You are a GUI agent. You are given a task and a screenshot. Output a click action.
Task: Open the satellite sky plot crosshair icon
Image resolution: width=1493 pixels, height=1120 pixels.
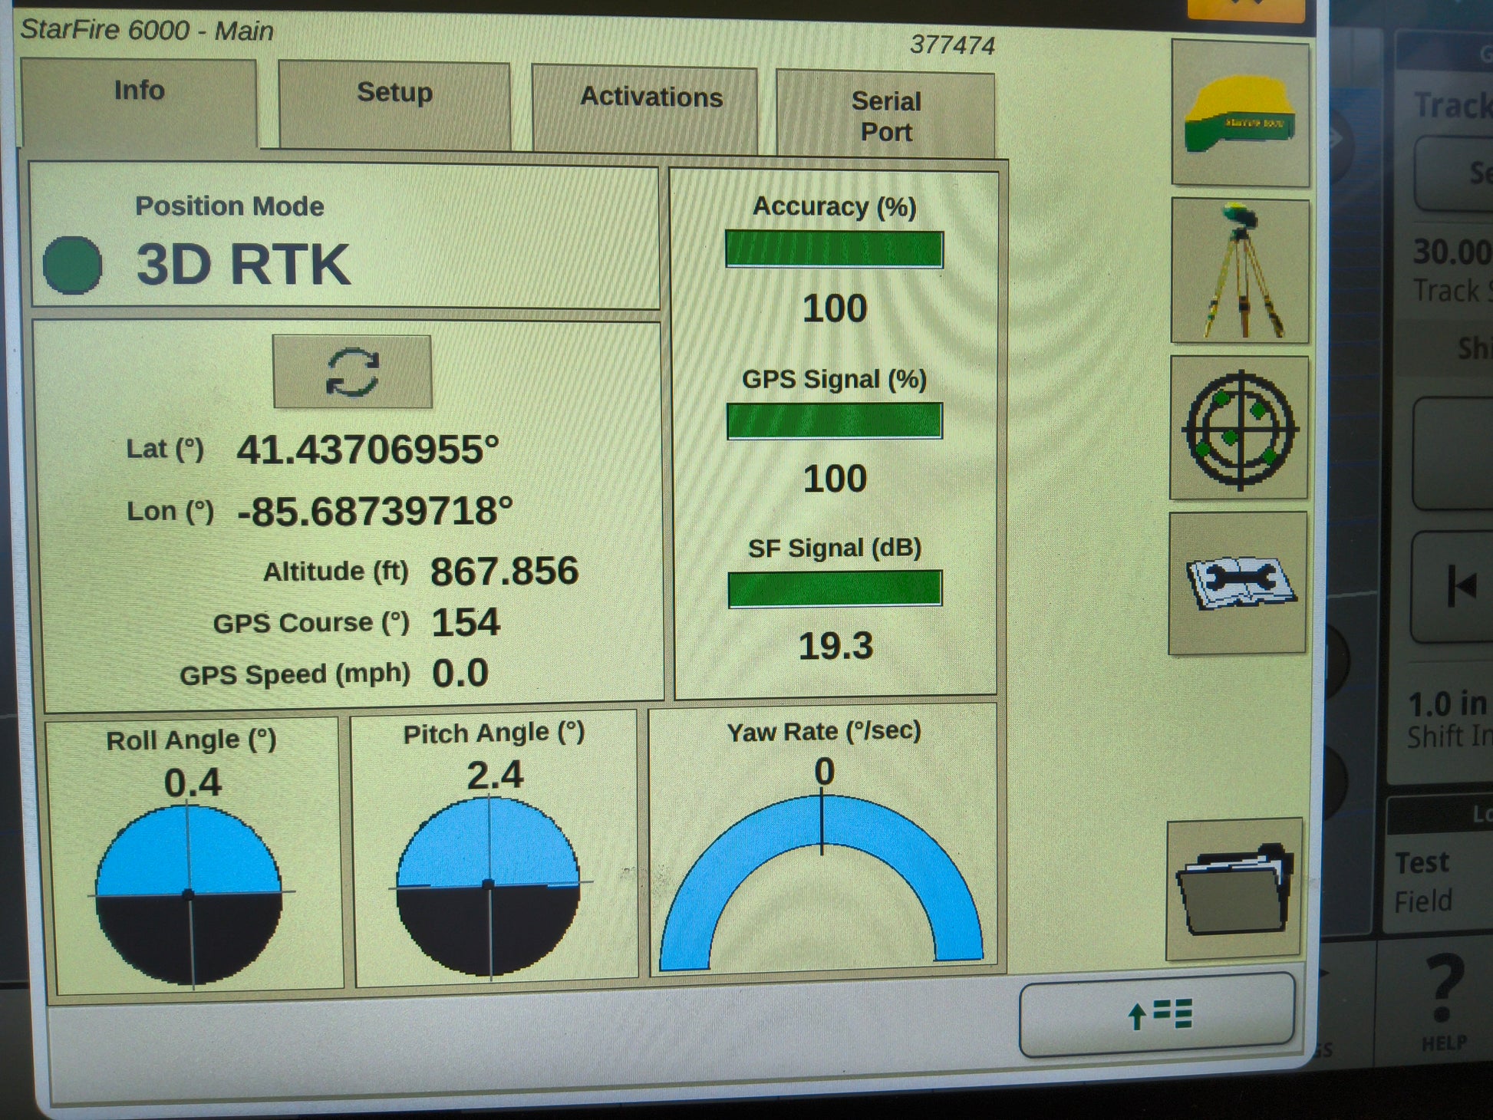pos(1239,429)
